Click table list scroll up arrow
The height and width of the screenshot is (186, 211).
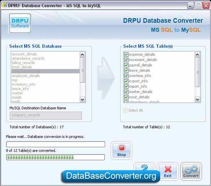pos(198,54)
